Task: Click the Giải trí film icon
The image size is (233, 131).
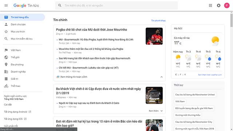Action: coord(6,79)
